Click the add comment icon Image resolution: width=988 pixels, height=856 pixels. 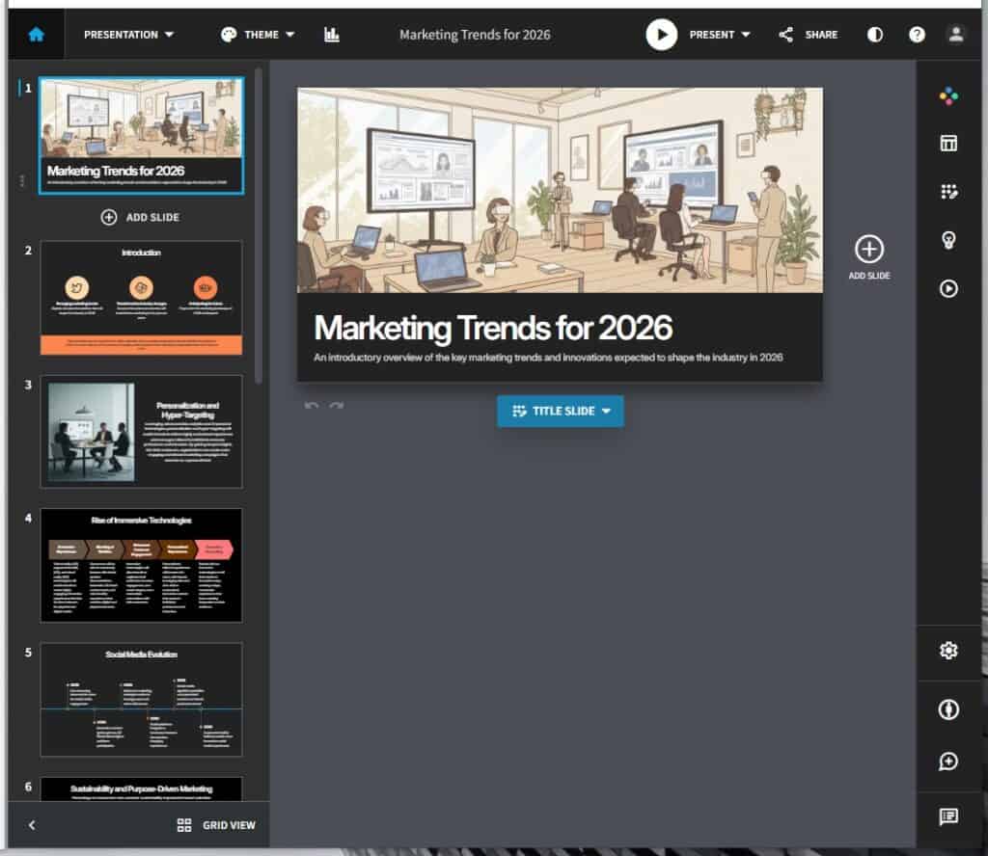(x=948, y=762)
